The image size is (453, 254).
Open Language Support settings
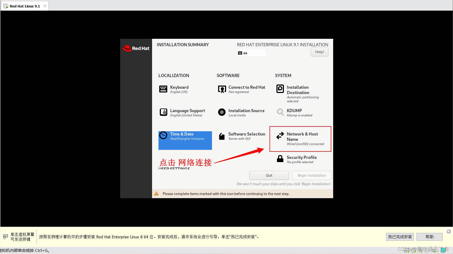[x=187, y=113]
